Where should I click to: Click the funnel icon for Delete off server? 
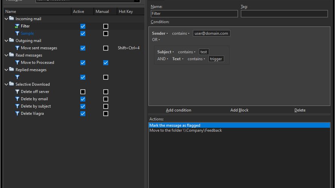pyautogui.click(x=17, y=92)
